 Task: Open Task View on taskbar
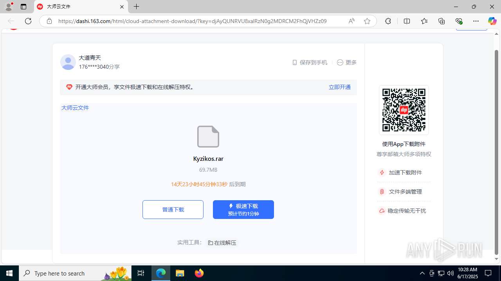click(x=141, y=273)
